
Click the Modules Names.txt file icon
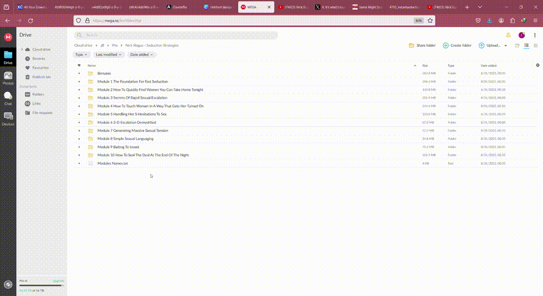coord(90,163)
